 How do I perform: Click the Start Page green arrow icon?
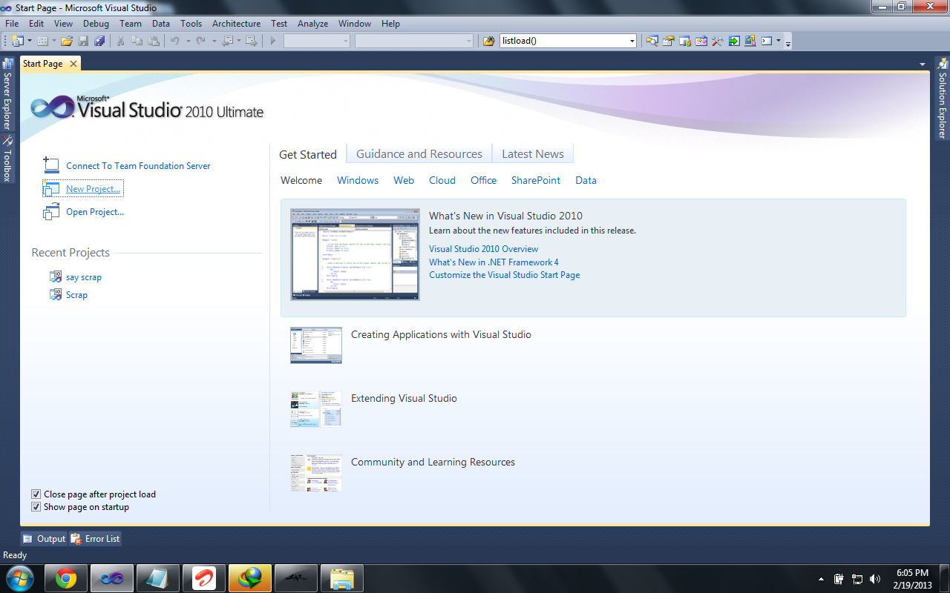click(x=734, y=41)
